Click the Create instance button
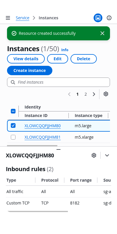 (x=30, y=70)
